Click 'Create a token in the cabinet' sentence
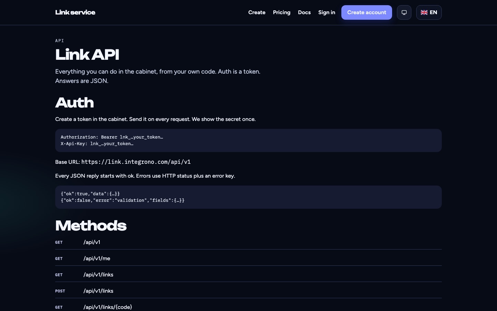This screenshot has height=311, width=497. click(155, 119)
